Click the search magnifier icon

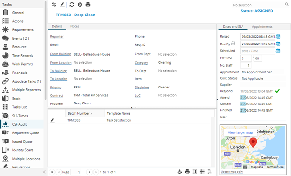[x=287, y=4]
